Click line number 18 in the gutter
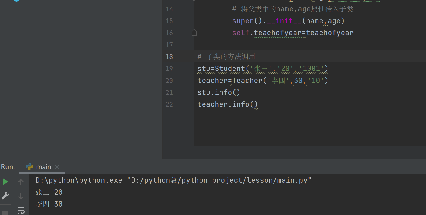 pos(169,57)
